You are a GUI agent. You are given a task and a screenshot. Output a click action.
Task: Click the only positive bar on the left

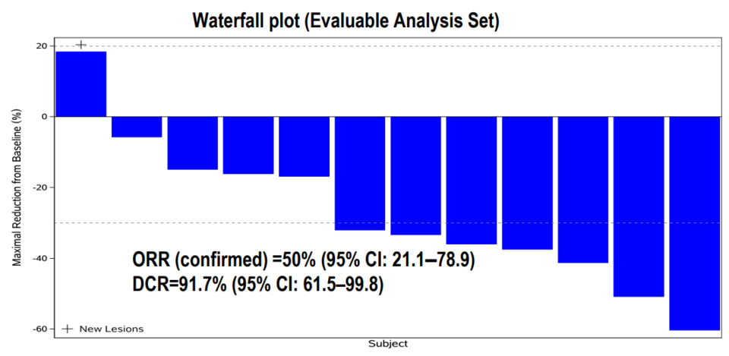click(80, 83)
